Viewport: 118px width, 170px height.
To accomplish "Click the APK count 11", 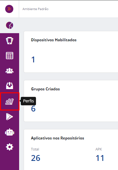I will (x=100, y=158).
